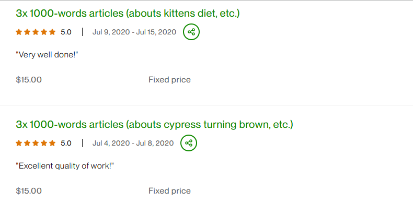Select the 5.0 score on cypress job
This screenshot has height=215, width=413.
[x=66, y=143]
